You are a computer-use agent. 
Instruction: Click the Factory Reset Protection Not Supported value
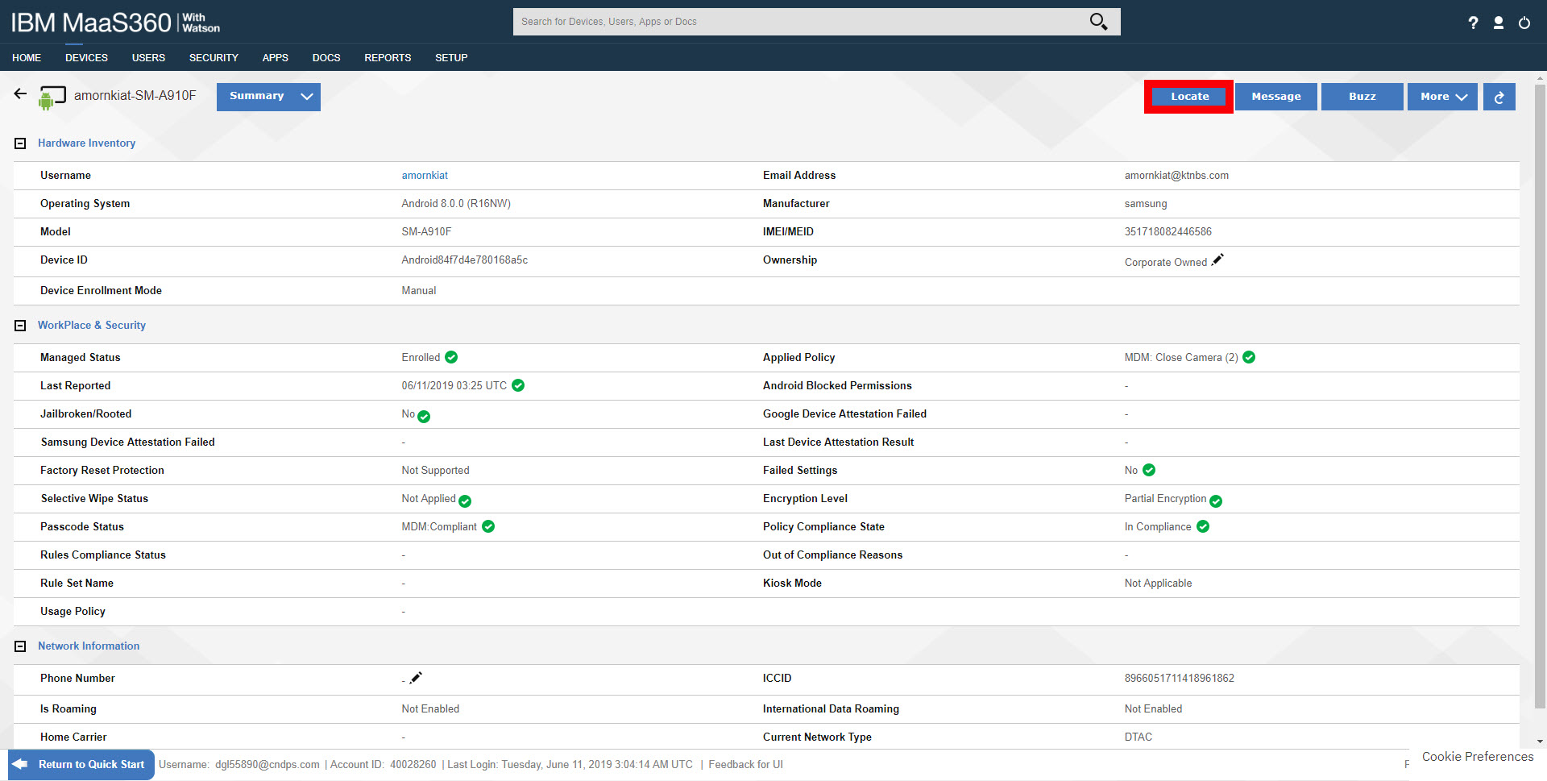point(435,470)
